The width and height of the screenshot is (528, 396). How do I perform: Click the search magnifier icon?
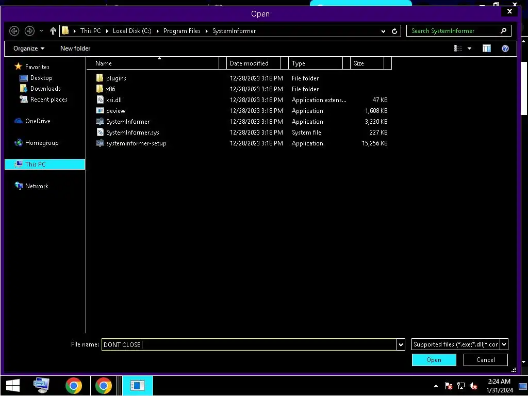coord(503,30)
